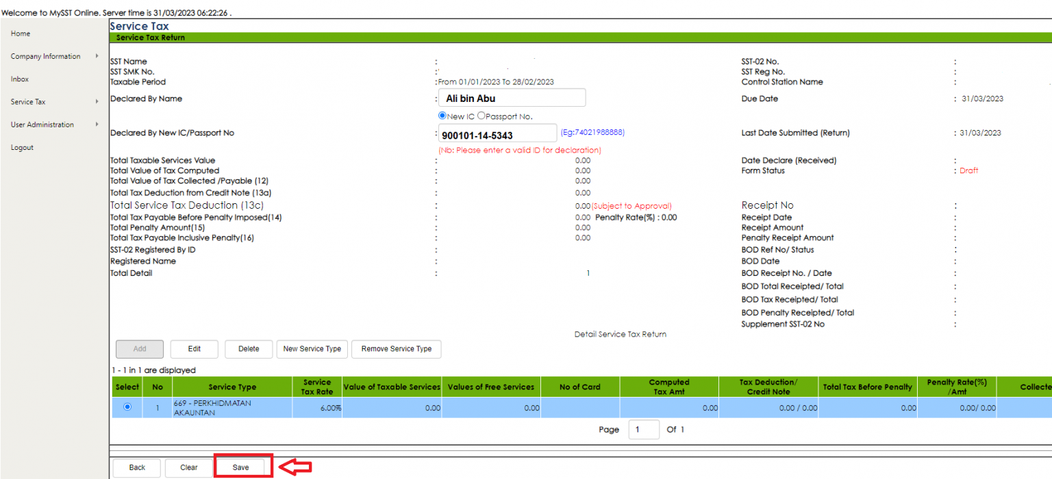Expand the Service Tax submenu arrow
Viewport: 1052px width, 479px height.
[97, 102]
